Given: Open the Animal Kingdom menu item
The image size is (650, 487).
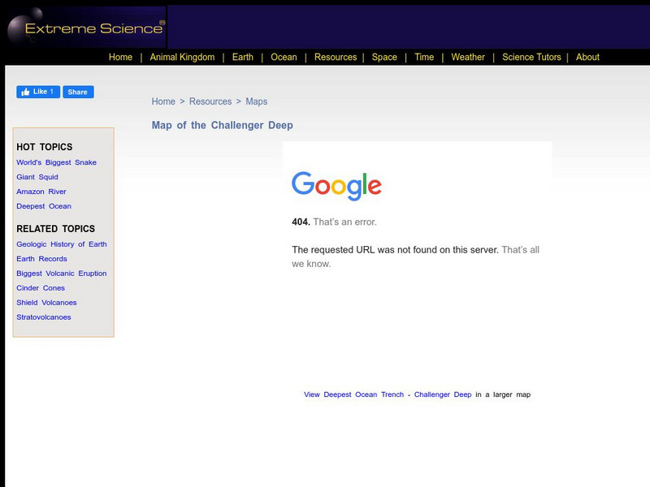Looking at the screenshot, I should coord(182,57).
